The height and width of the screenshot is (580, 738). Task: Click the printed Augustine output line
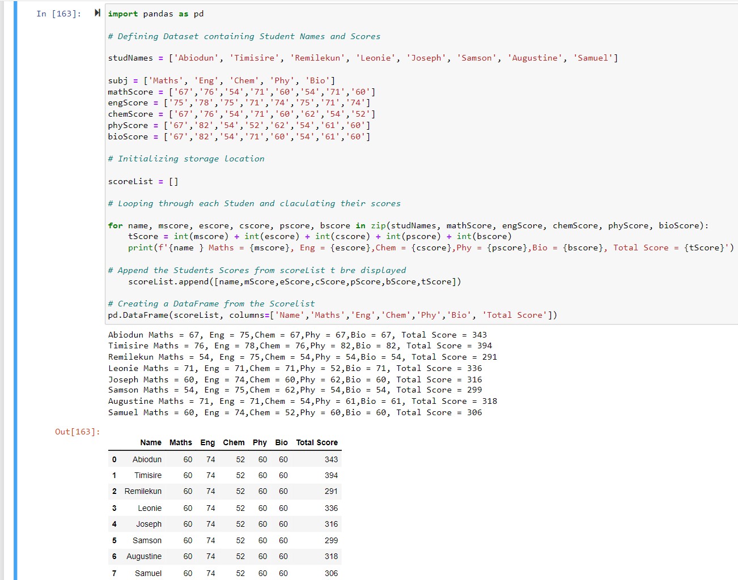(x=303, y=401)
